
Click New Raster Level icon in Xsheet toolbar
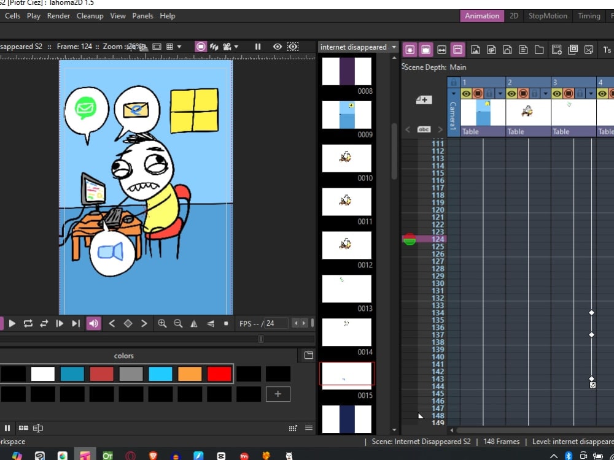[475, 50]
